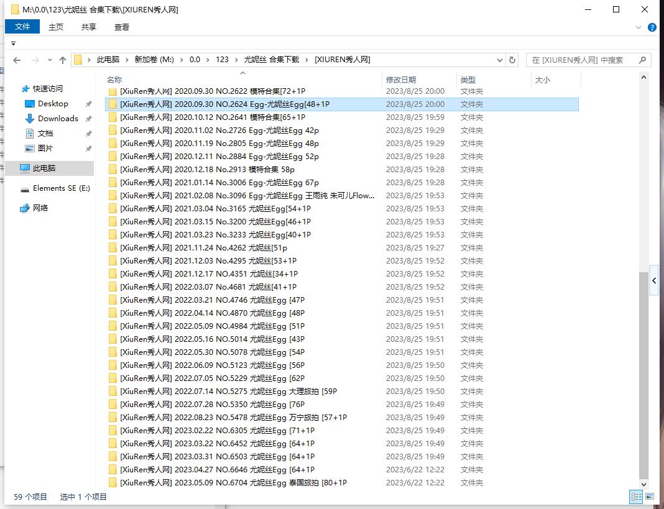Open the address bar history dropdown
Screen dimensions: 664x509
500,60
